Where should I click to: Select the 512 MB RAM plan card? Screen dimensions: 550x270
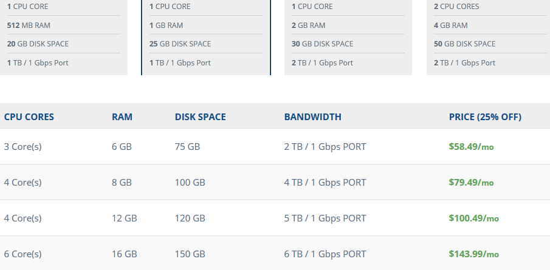pos(64,38)
